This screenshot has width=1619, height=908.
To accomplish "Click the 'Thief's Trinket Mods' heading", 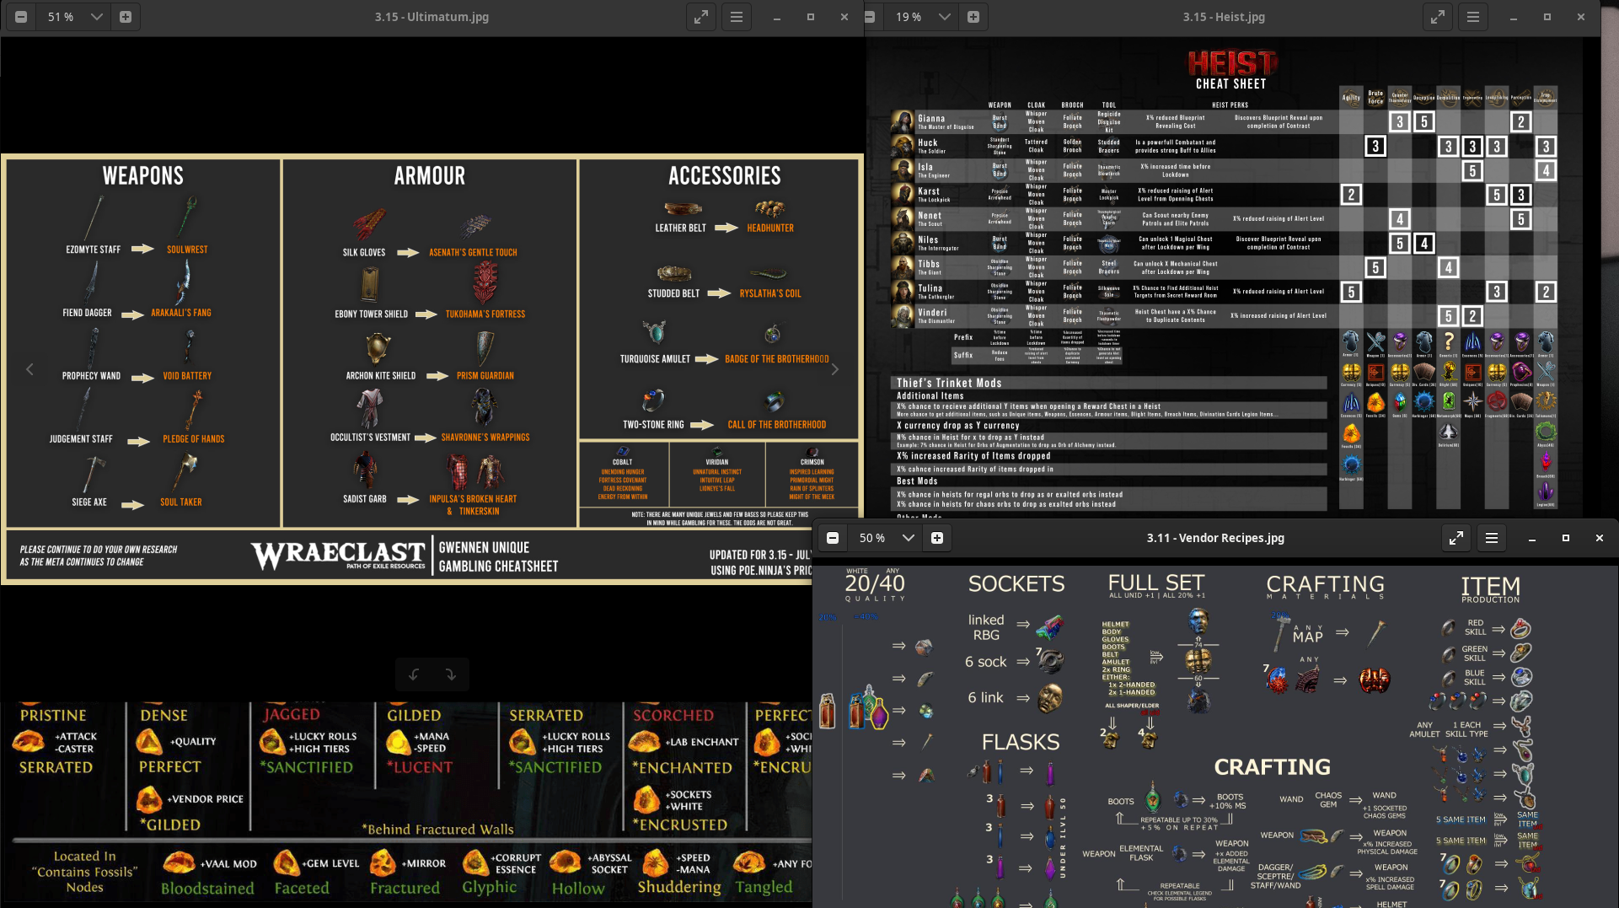I will pos(949,383).
